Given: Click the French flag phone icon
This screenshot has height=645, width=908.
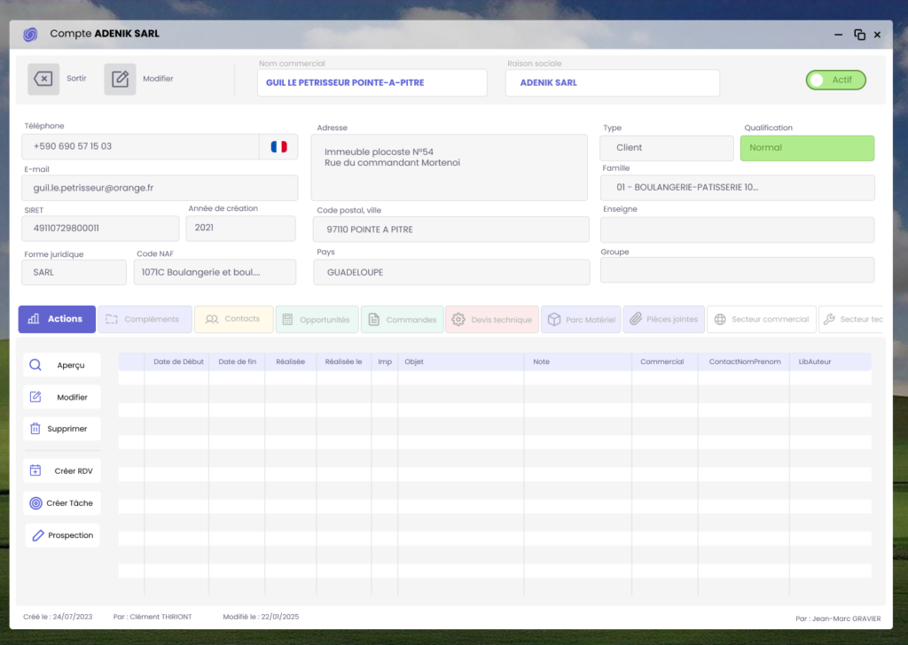Looking at the screenshot, I should tap(278, 147).
